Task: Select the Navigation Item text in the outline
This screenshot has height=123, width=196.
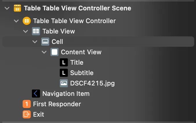Action: pyautogui.click(x=66, y=94)
